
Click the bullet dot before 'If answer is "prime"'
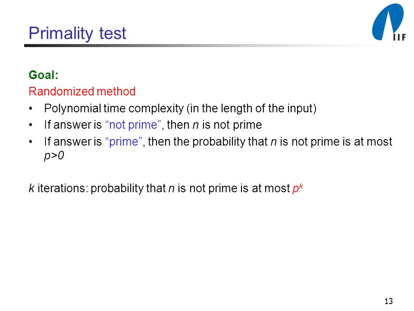pyautogui.click(x=31, y=142)
